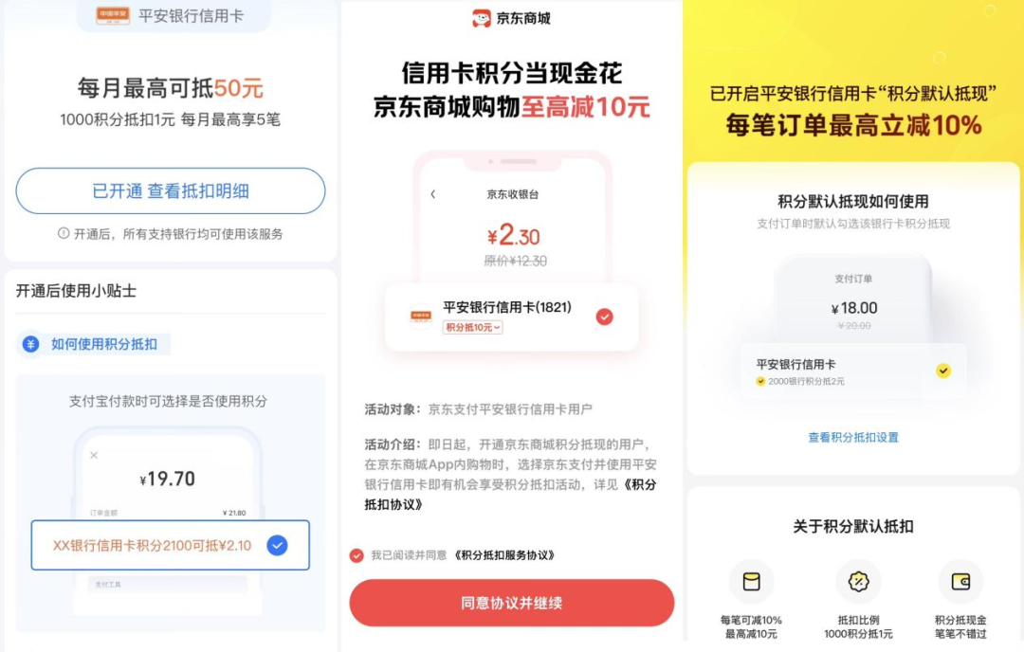Image resolution: width=1024 pixels, height=652 pixels.
Task: Click the red 同意协议并继续 button
Action: (511, 603)
